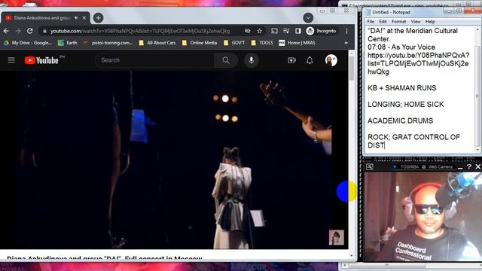Image resolution: width=482 pixels, height=271 pixels.
Task: Bookmark this page with the star icon
Action: pyautogui.click(x=259, y=31)
